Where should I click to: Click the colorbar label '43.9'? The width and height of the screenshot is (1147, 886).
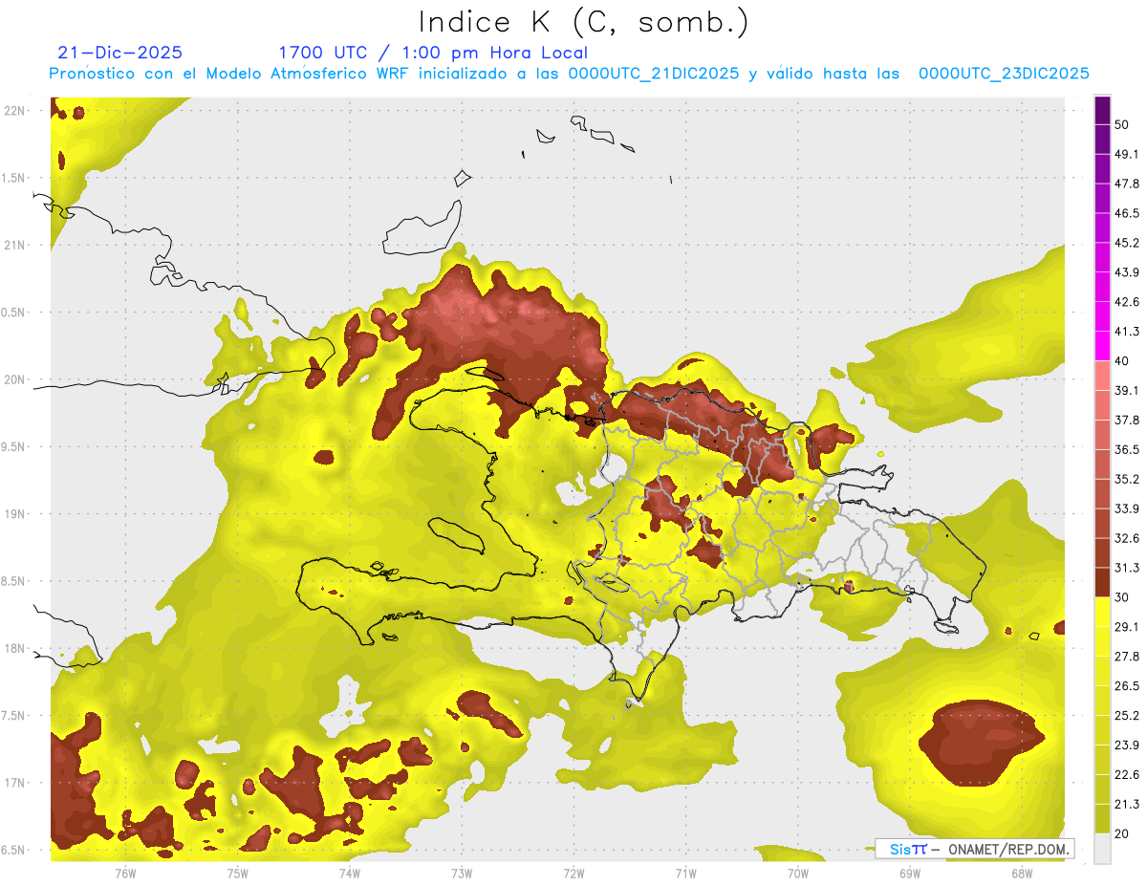[x=1127, y=272]
